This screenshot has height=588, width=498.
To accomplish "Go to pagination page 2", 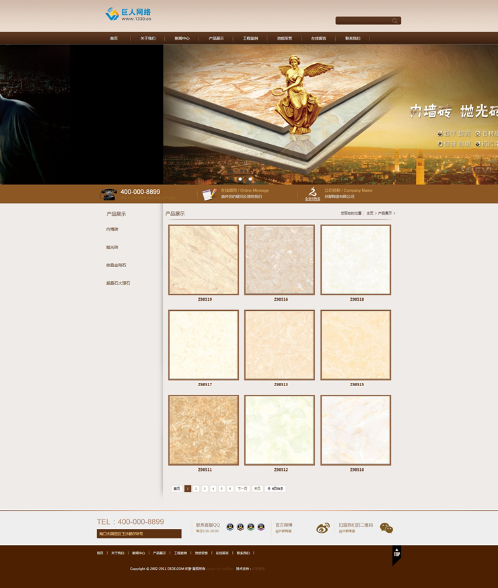I will click(x=196, y=488).
